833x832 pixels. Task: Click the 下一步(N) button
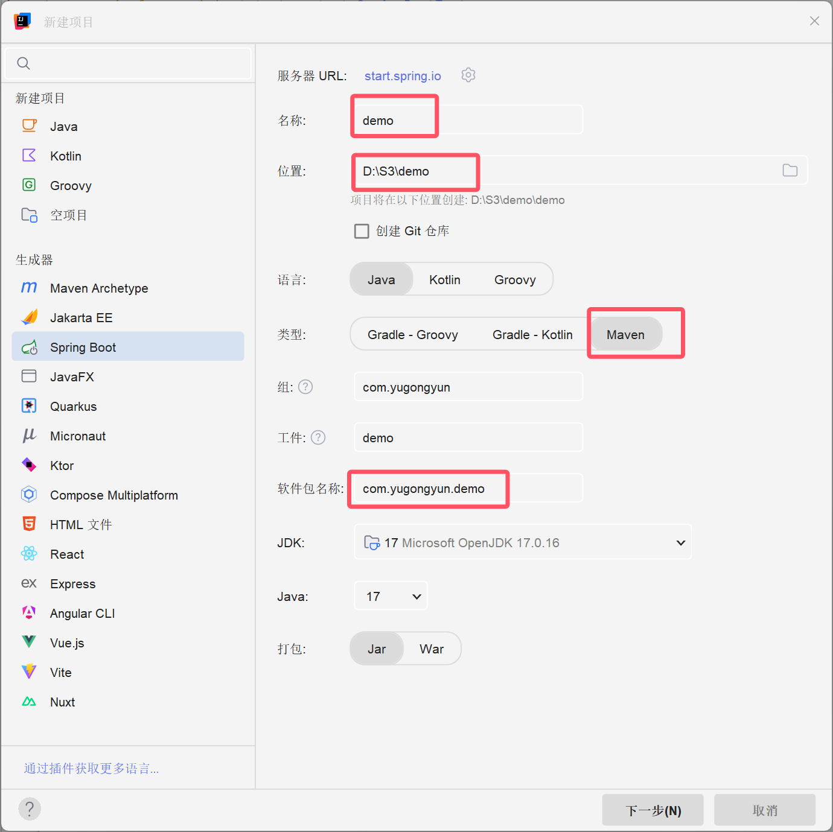pos(653,809)
